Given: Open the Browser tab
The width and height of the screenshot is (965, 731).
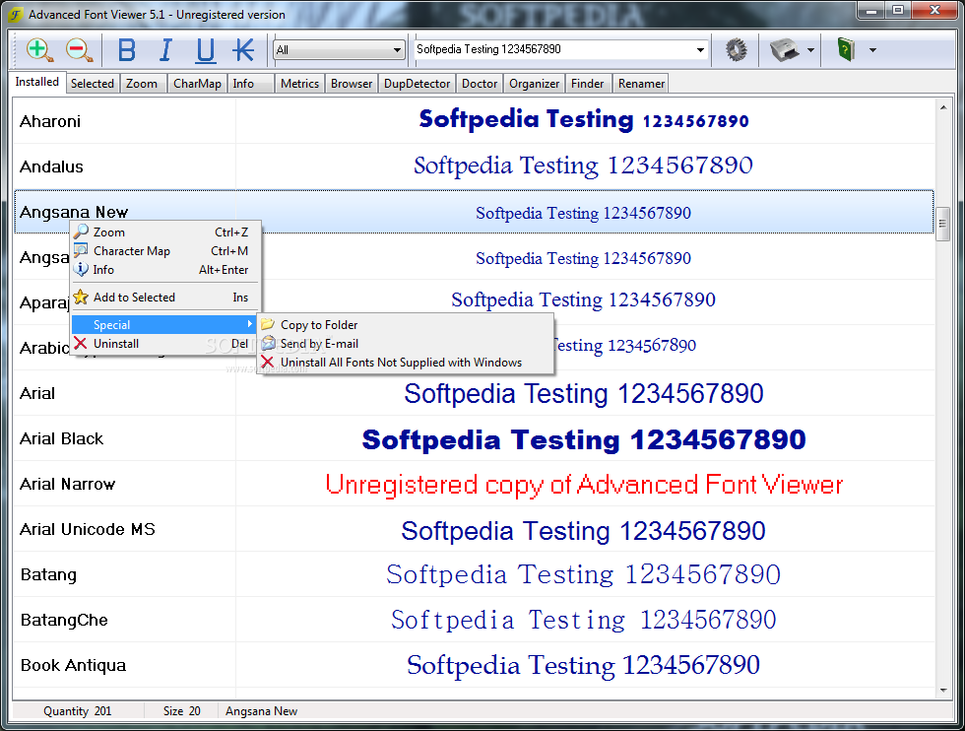Looking at the screenshot, I should [352, 83].
